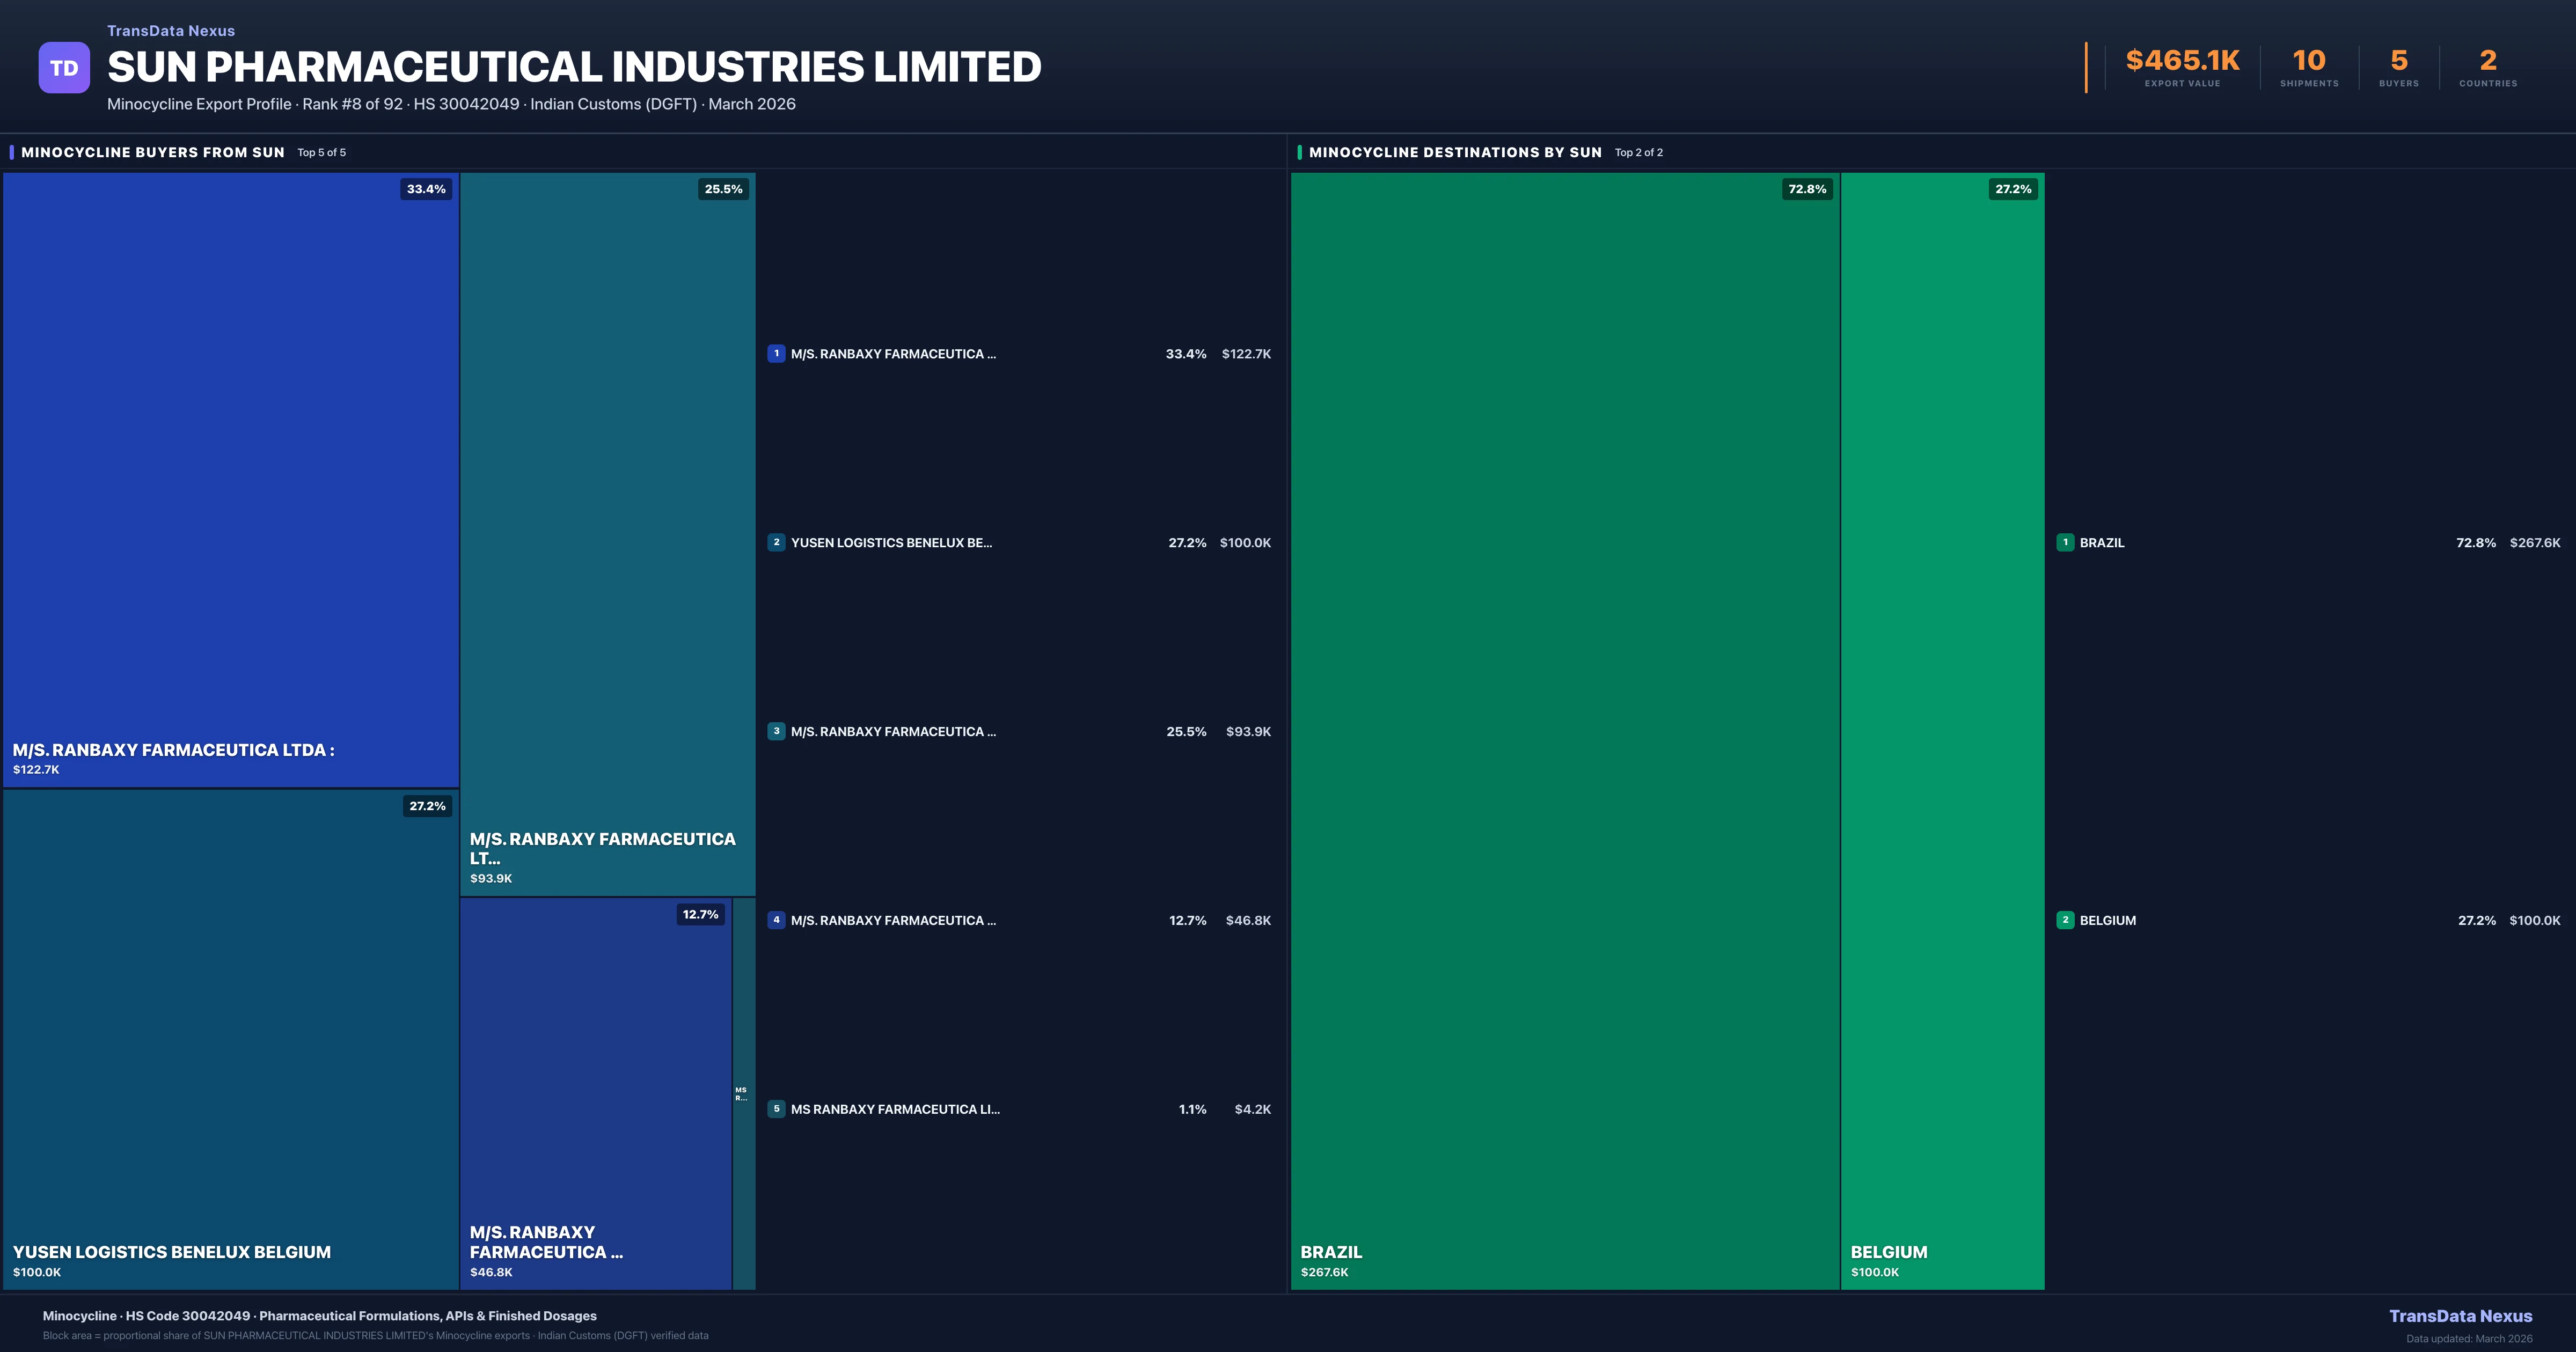This screenshot has width=2576, height=1352.
Task: Click the 10 shipments stat
Action: point(2309,62)
